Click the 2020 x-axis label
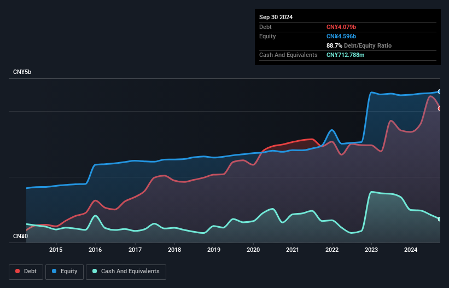The height and width of the screenshot is (288, 449). [253, 250]
